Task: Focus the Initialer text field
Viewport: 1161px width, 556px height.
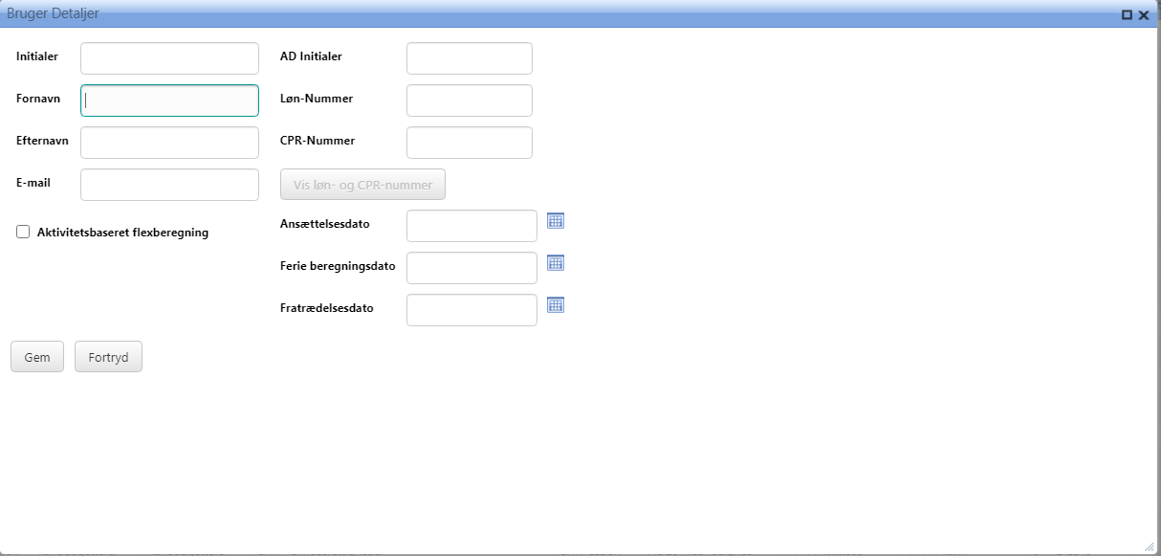Action: point(169,58)
